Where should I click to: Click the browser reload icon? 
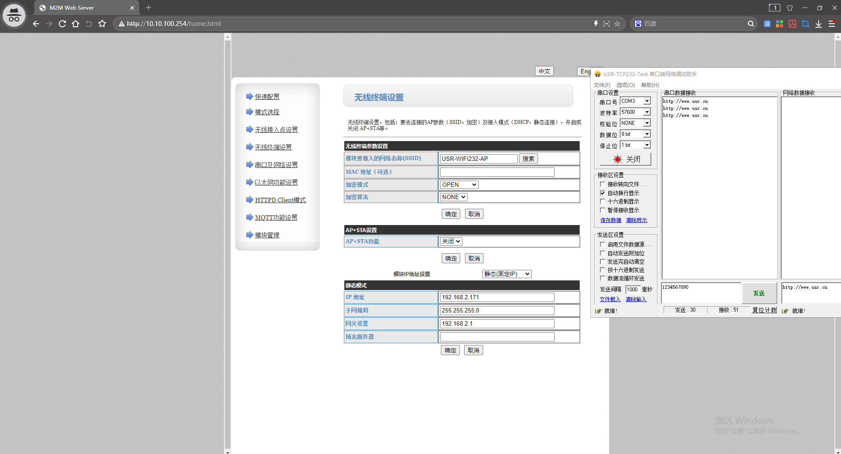click(62, 24)
